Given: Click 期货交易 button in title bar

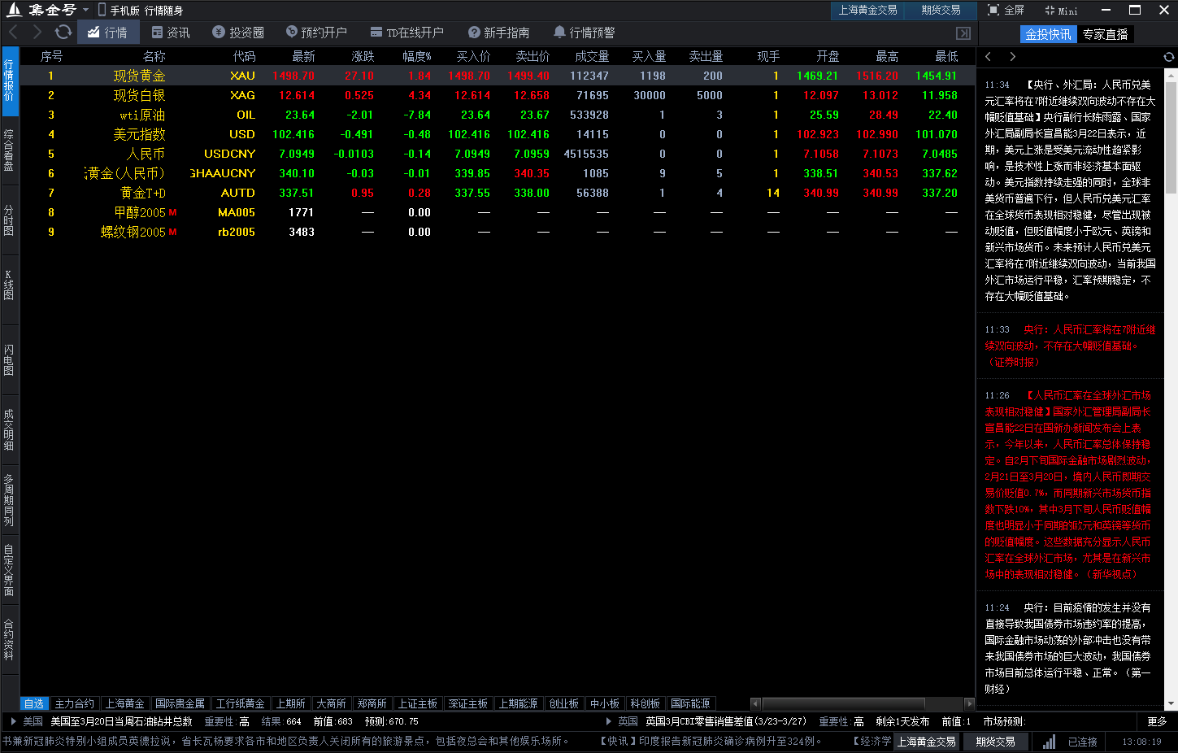Looking at the screenshot, I should pos(941,10).
